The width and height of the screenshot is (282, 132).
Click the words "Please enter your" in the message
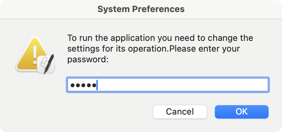tap(205, 49)
